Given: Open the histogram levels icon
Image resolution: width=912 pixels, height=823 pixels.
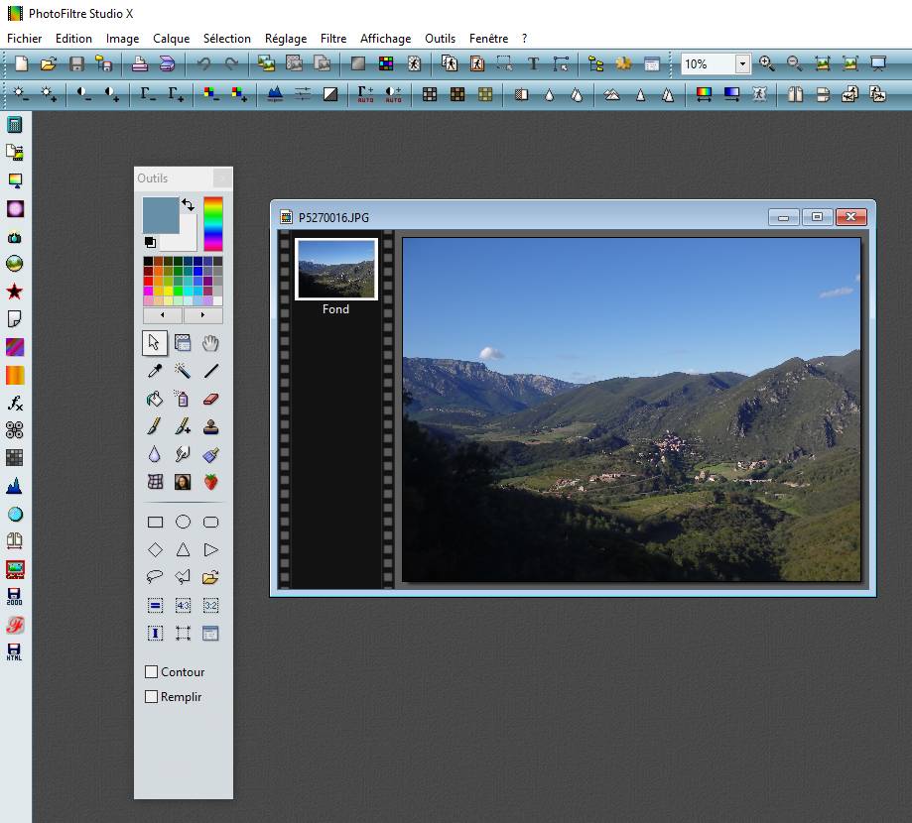Looking at the screenshot, I should (275, 94).
